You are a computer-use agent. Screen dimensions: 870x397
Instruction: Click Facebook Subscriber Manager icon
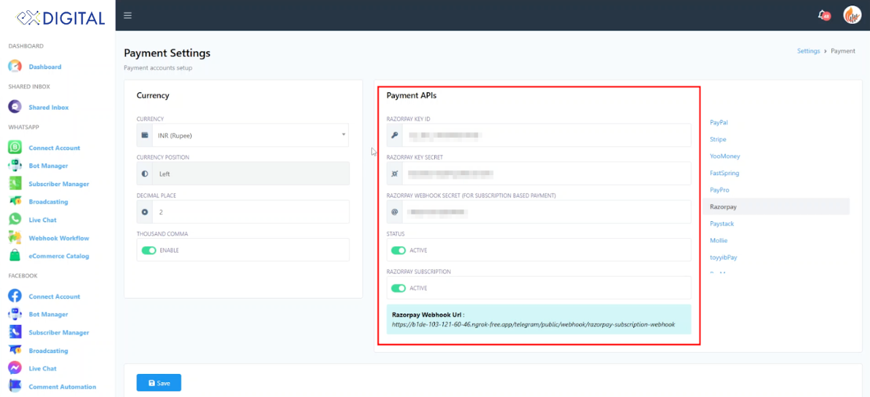[15, 333]
